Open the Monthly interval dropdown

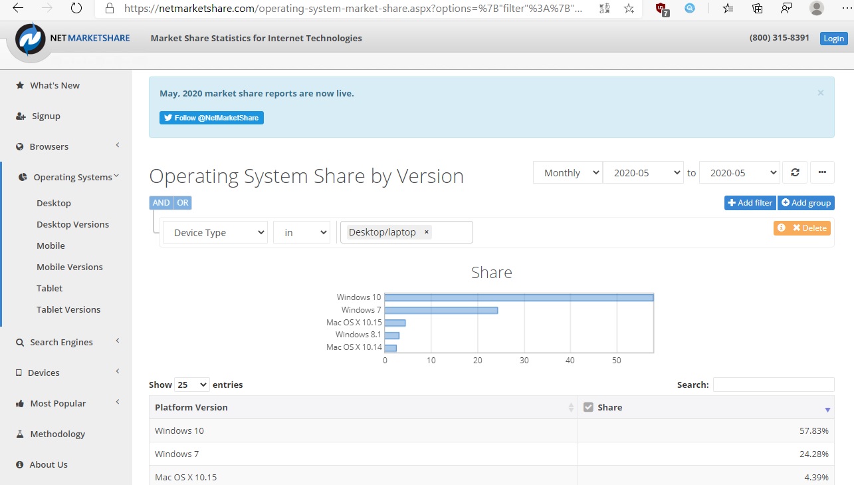point(568,172)
